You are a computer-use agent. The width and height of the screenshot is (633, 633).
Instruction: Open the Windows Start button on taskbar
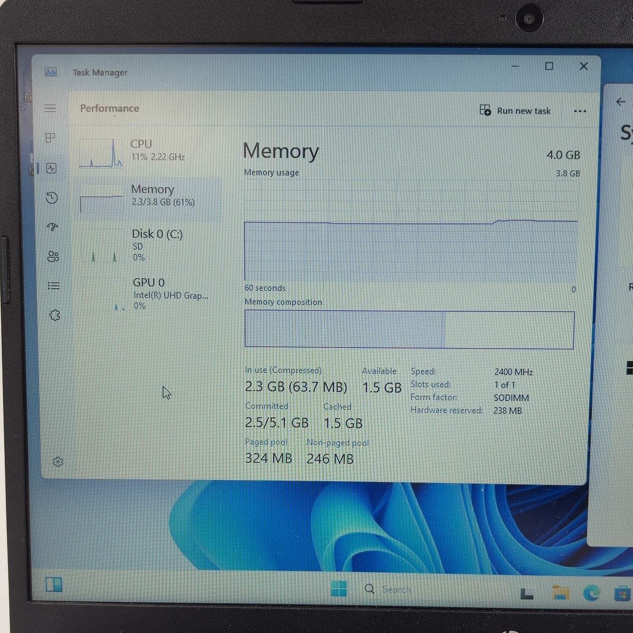[338, 588]
